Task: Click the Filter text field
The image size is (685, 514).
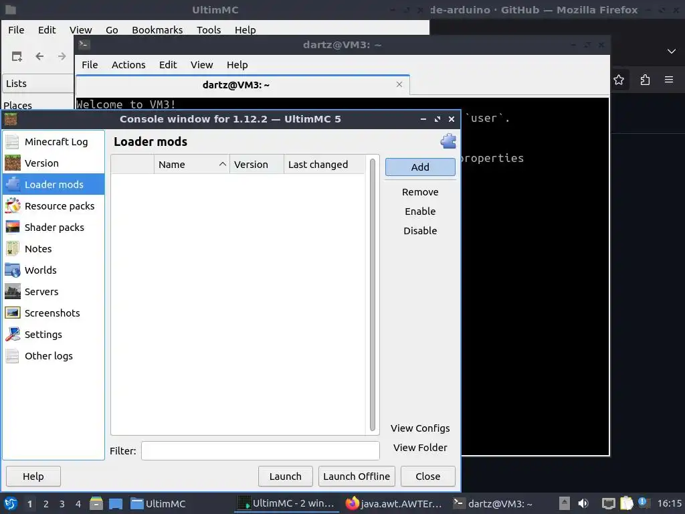Action: [260, 450]
